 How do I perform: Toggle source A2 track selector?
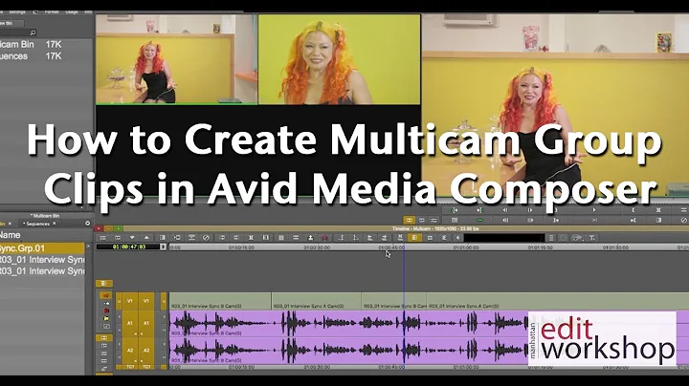pos(130,351)
